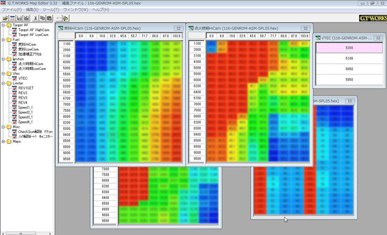Viewport: 387px width, 235px height.
Task: Click the 燃料HiCam window title icon
Action: [x=61, y=28]
